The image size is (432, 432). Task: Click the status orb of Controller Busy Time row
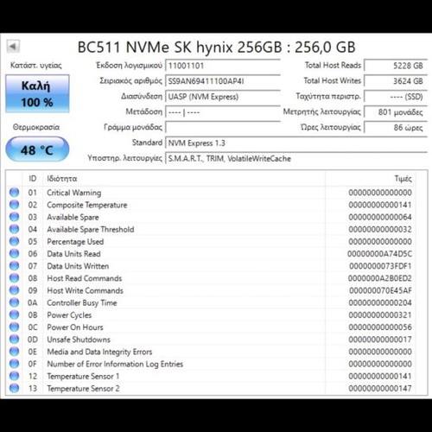[x=14, y=302]
